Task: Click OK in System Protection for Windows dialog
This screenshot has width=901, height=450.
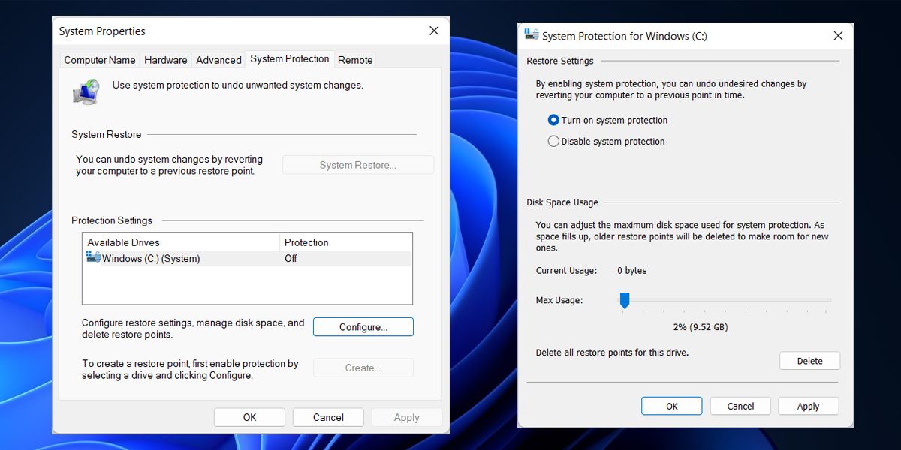Action: pos(671,405)
